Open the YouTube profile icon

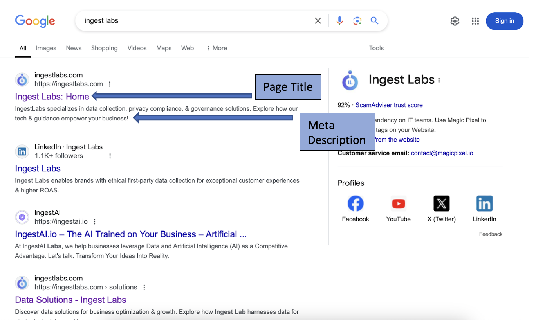(399, 203)
